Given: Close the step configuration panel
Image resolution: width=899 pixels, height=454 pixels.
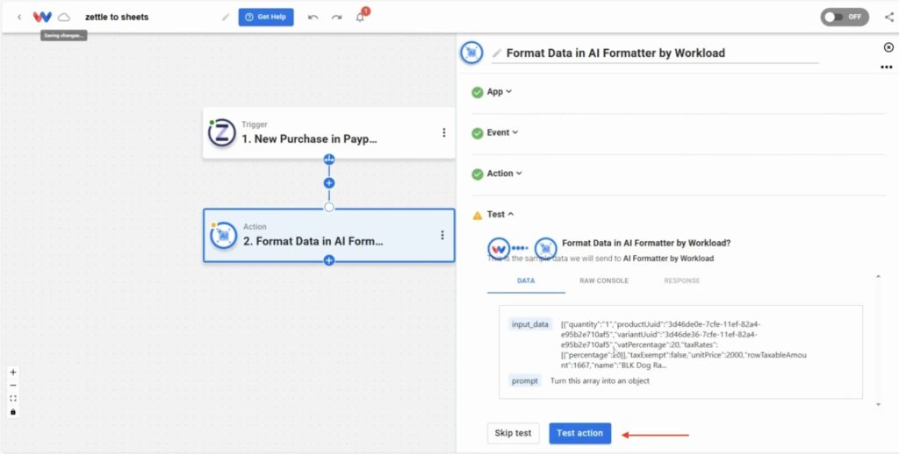Looking at the screenshot, I should click(x=888, y=47).
